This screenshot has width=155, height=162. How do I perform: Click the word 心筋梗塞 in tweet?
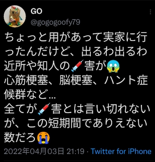[26, 80]
